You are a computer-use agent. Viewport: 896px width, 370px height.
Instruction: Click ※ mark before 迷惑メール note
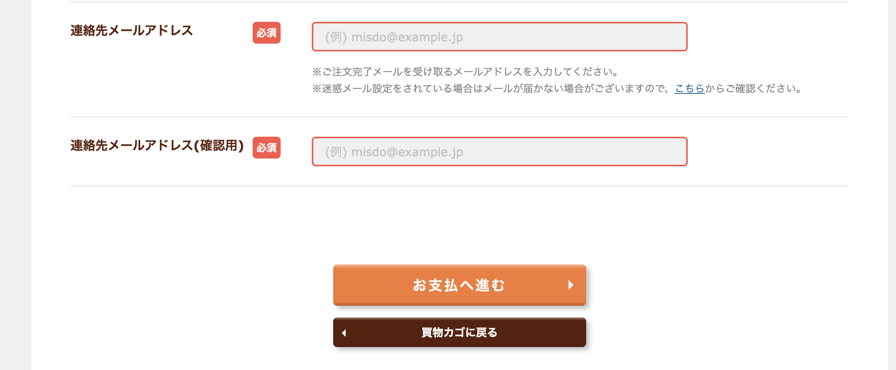coord(316,89)
